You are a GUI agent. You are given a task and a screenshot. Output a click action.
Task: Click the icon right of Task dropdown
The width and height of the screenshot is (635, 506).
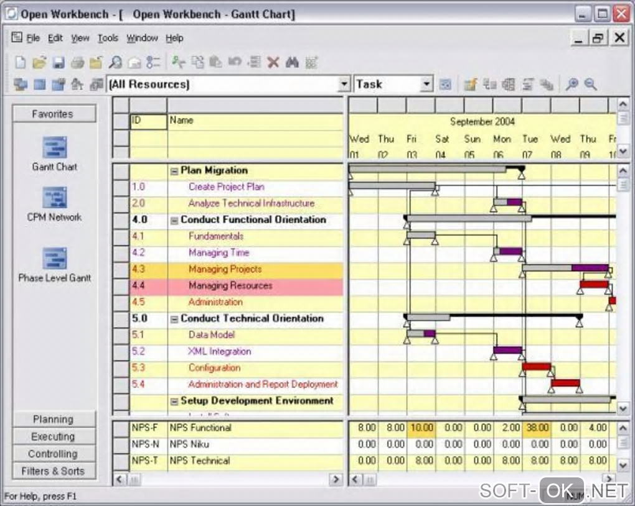pos(445,84)
